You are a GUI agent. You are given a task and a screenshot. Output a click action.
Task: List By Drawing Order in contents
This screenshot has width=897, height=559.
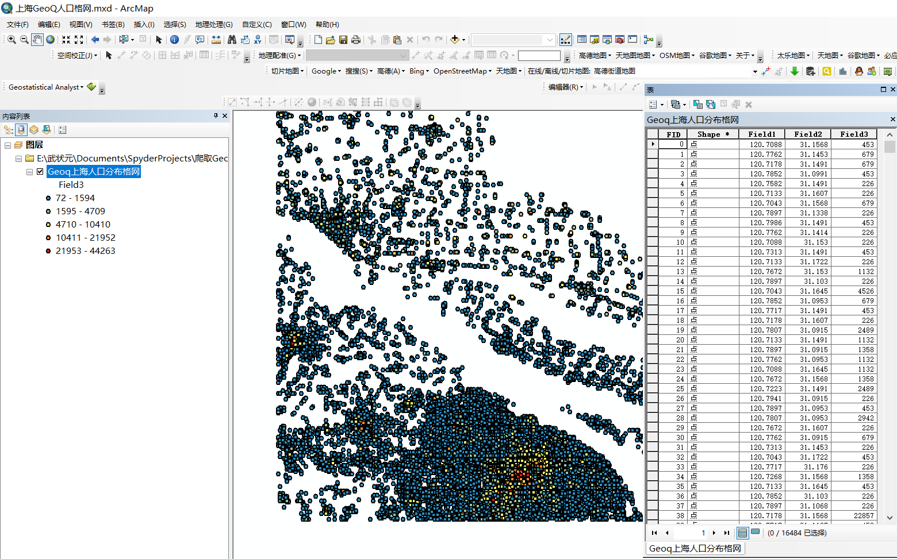coord(9,130)
